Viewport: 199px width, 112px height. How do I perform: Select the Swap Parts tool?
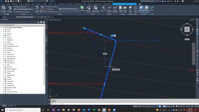(x=103, y=8)
